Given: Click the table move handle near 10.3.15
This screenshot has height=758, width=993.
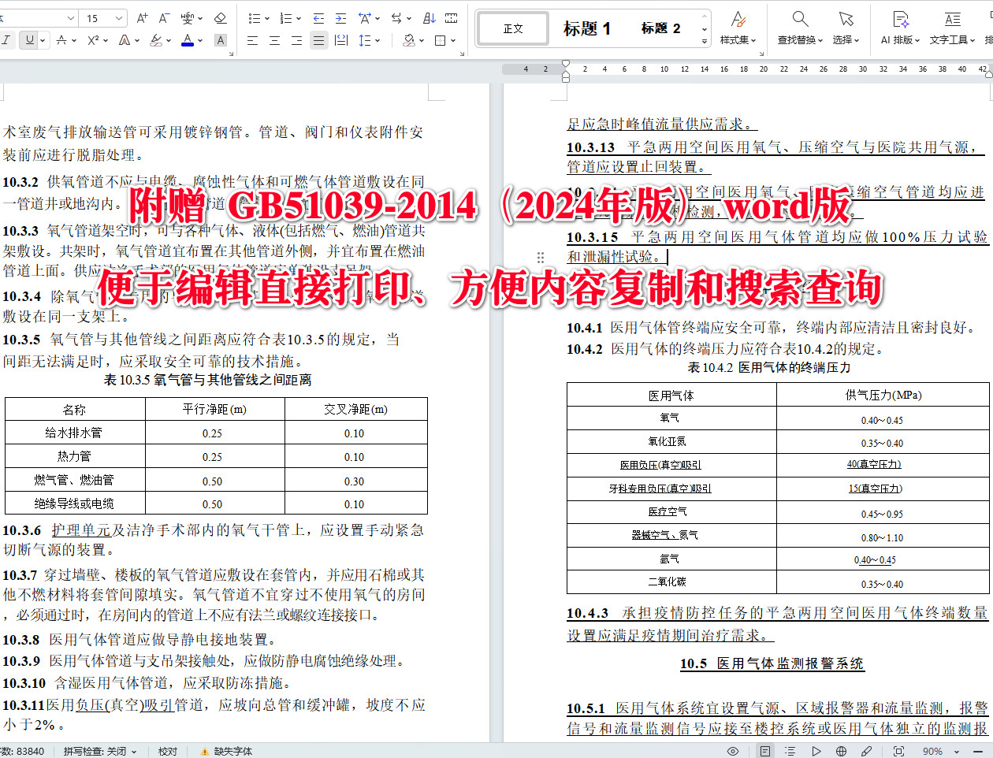Looking at the screenshot, I should pos(541,257).
